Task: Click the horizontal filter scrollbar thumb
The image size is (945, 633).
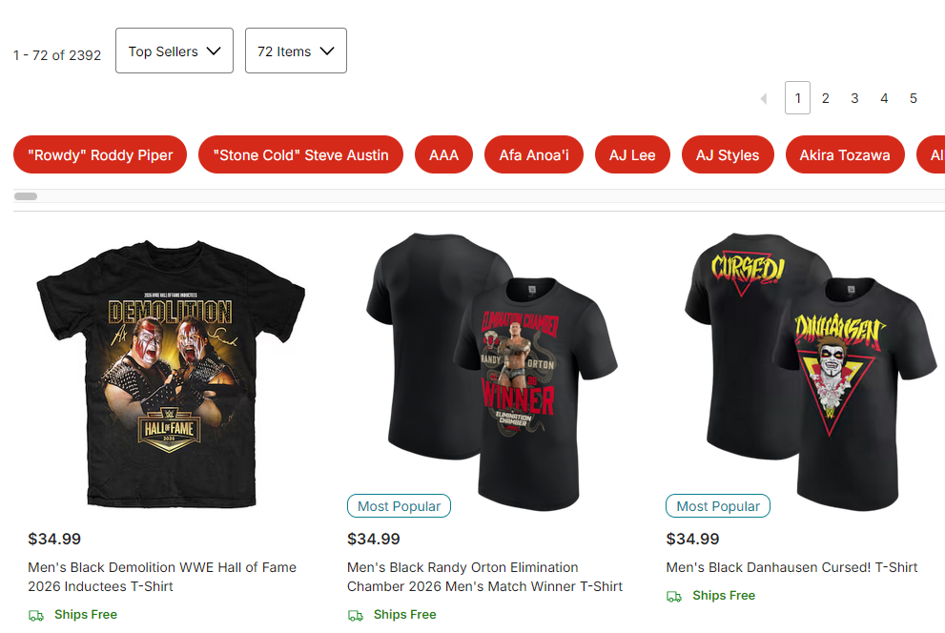Action: tap(26, 196)
